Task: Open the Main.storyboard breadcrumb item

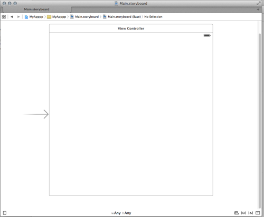Action: [x=84, y=17]
